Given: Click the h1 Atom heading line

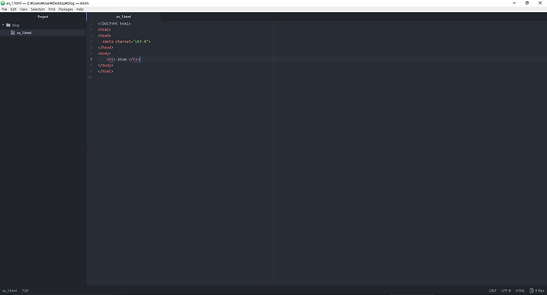Looking at the screenshot, I should click(124, 60).
